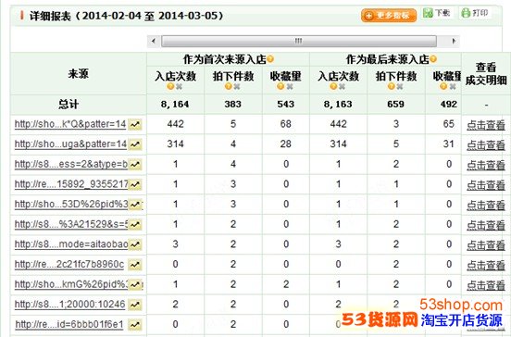Click help icon under second 拍下件数 column

[392, 86]
